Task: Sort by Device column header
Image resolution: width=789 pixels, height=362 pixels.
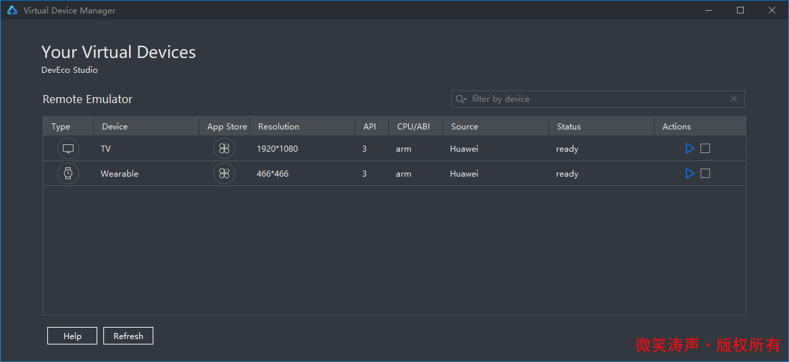Action: [115, 126]
